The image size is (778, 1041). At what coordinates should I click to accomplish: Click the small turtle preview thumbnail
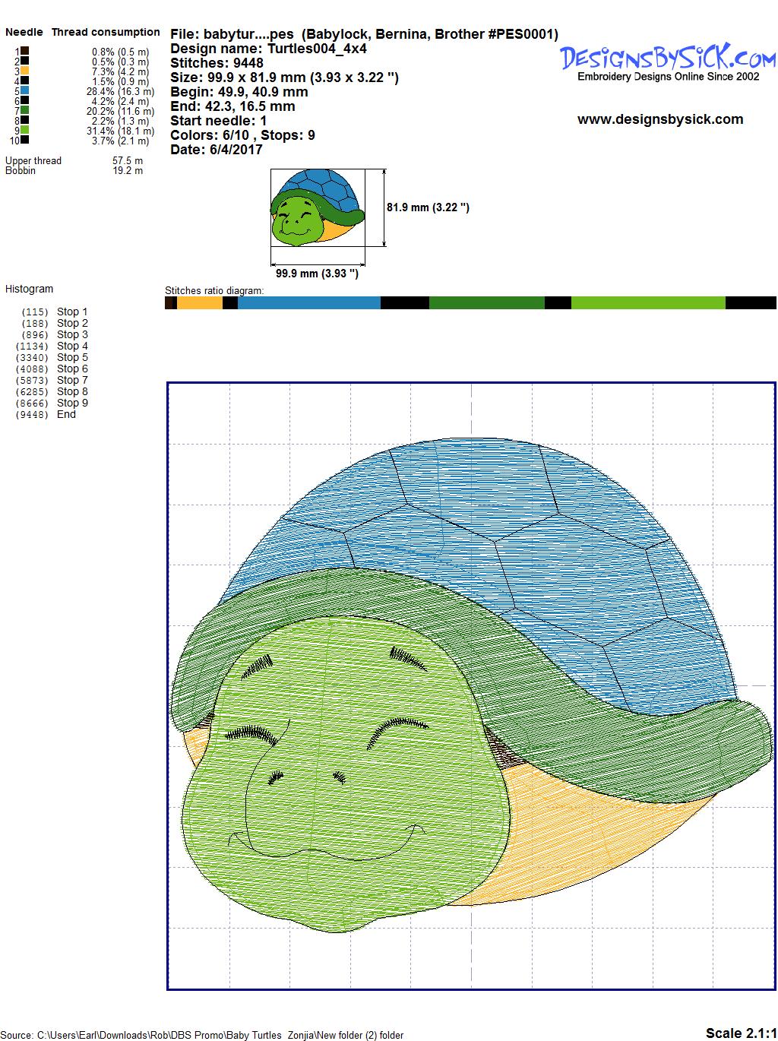(x=317, y=207)
